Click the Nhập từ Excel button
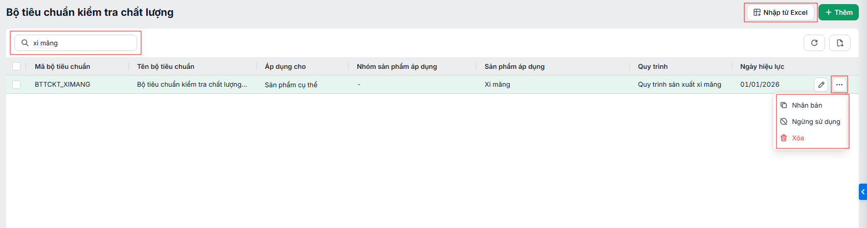Viewport: 867px width, 228px height. tap(781, 12)
